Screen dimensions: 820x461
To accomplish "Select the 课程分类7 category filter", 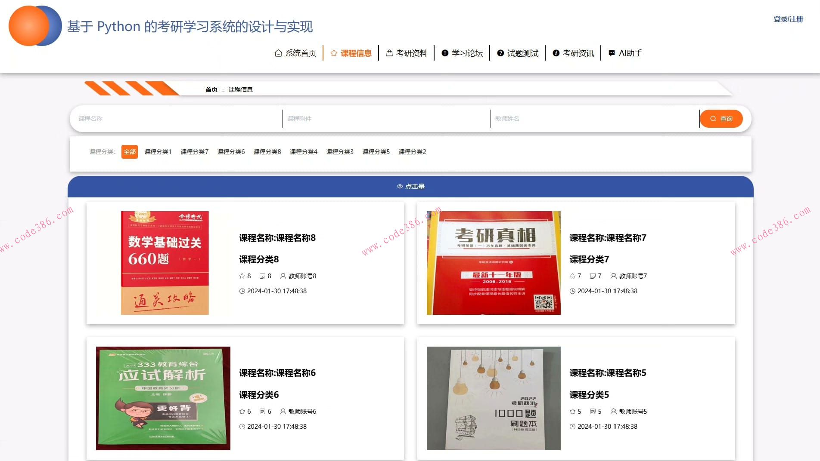I will [x=194, y=152].
